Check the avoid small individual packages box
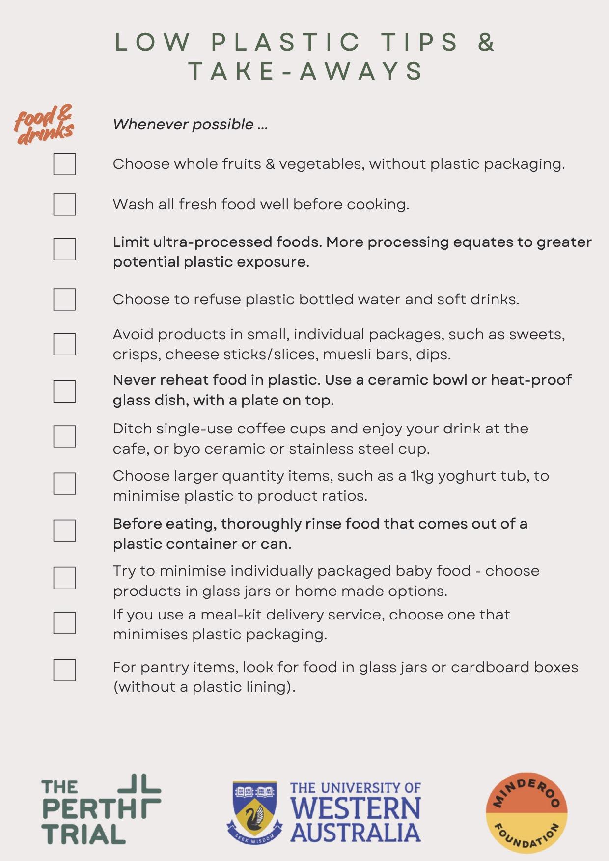609x861 pixels. click(x=64, y=344)
